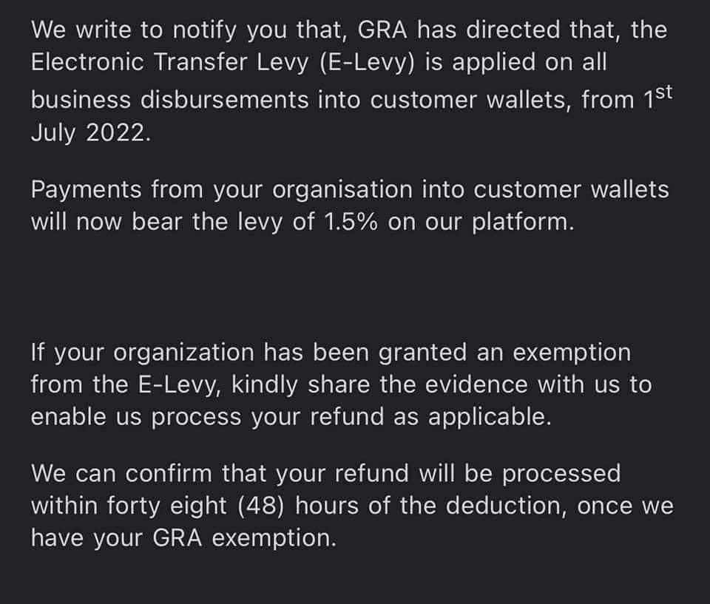Click the '1.5%' levy figure

[x=351, y=222]
